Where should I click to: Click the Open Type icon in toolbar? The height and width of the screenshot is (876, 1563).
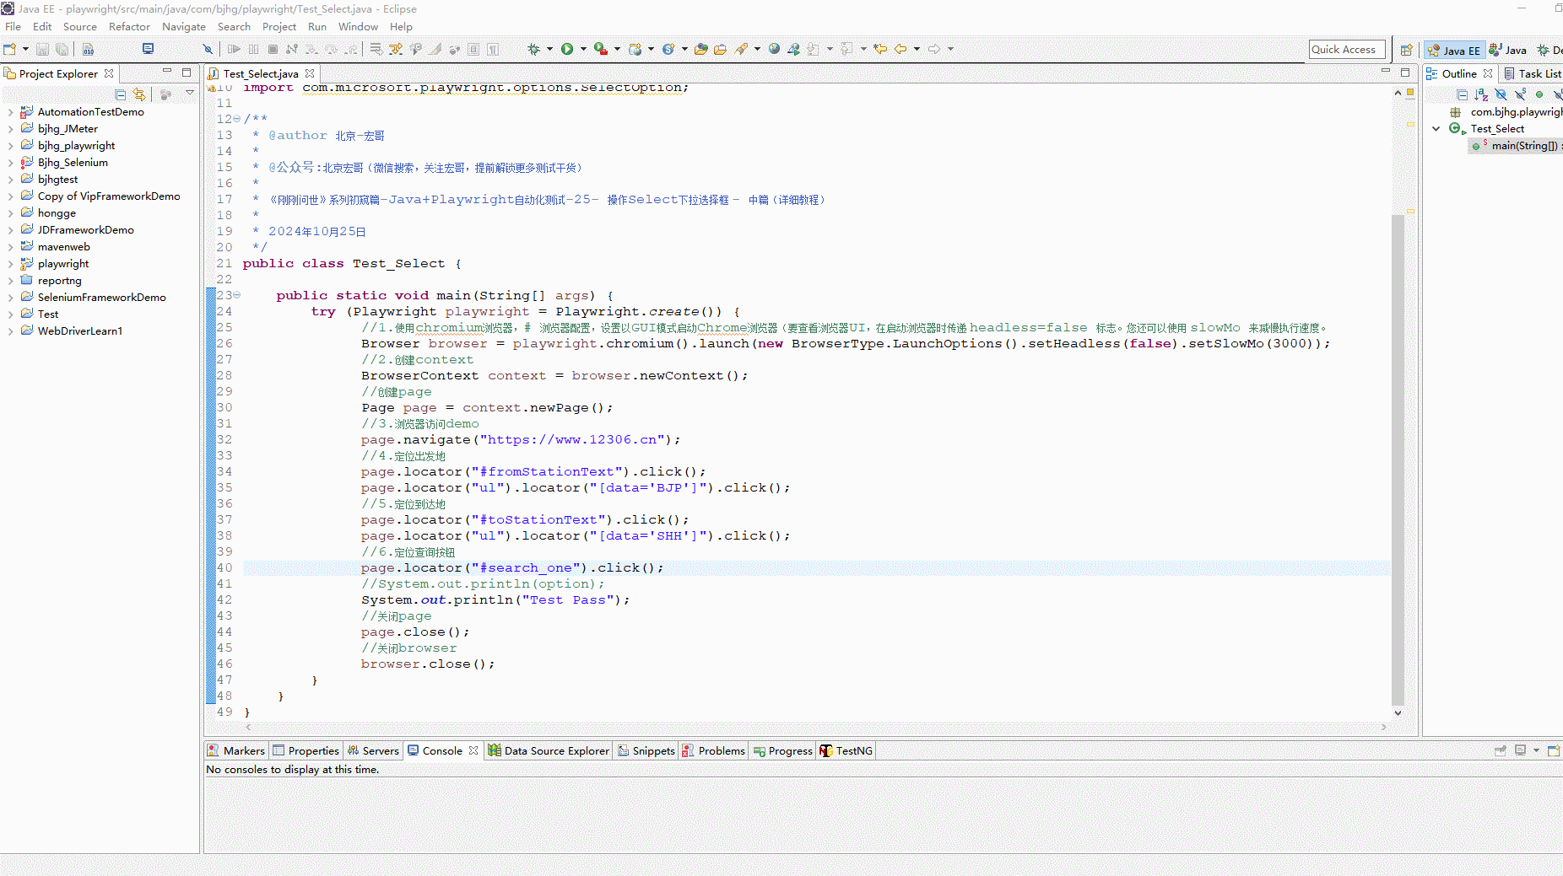point(700,49)
